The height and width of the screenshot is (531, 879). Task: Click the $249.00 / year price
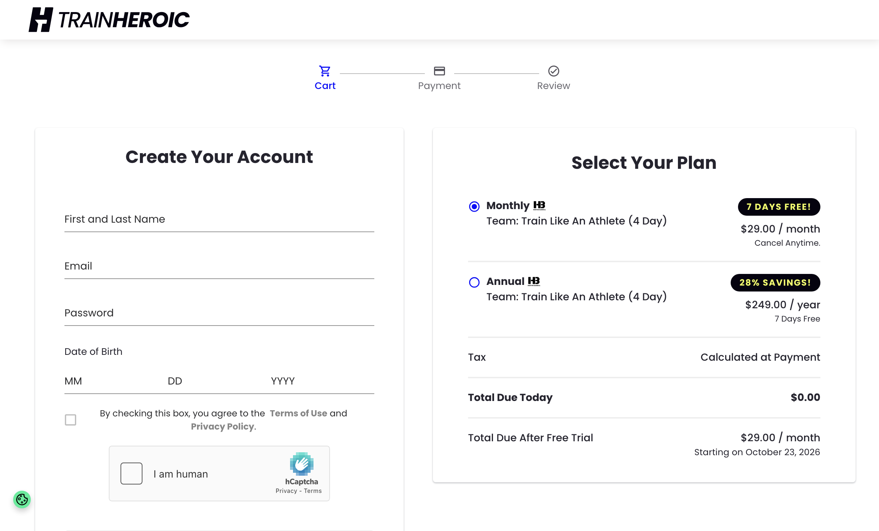783,305
